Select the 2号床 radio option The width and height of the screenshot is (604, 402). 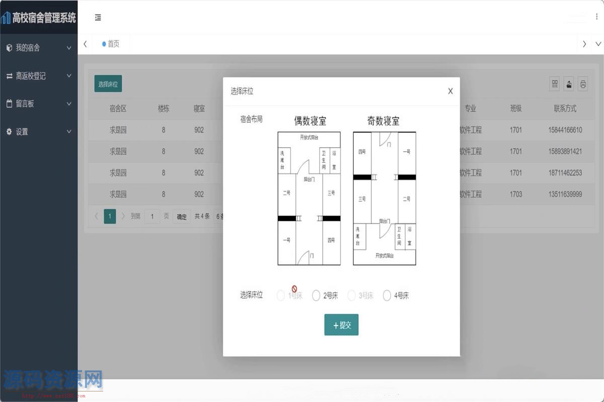click(316, 295)
